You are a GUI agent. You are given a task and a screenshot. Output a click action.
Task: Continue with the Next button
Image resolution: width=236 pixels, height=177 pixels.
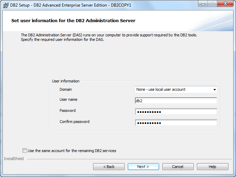tap(143, 167)
